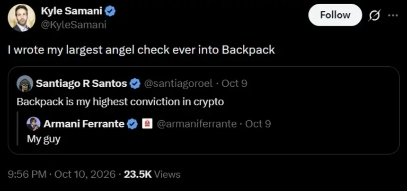407x191 pixels.
Task: Open Kyle Samani's profile picture
Action: click(x=22, y=18)
